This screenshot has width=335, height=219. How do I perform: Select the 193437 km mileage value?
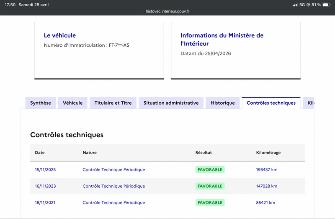(x=267, y=170)
